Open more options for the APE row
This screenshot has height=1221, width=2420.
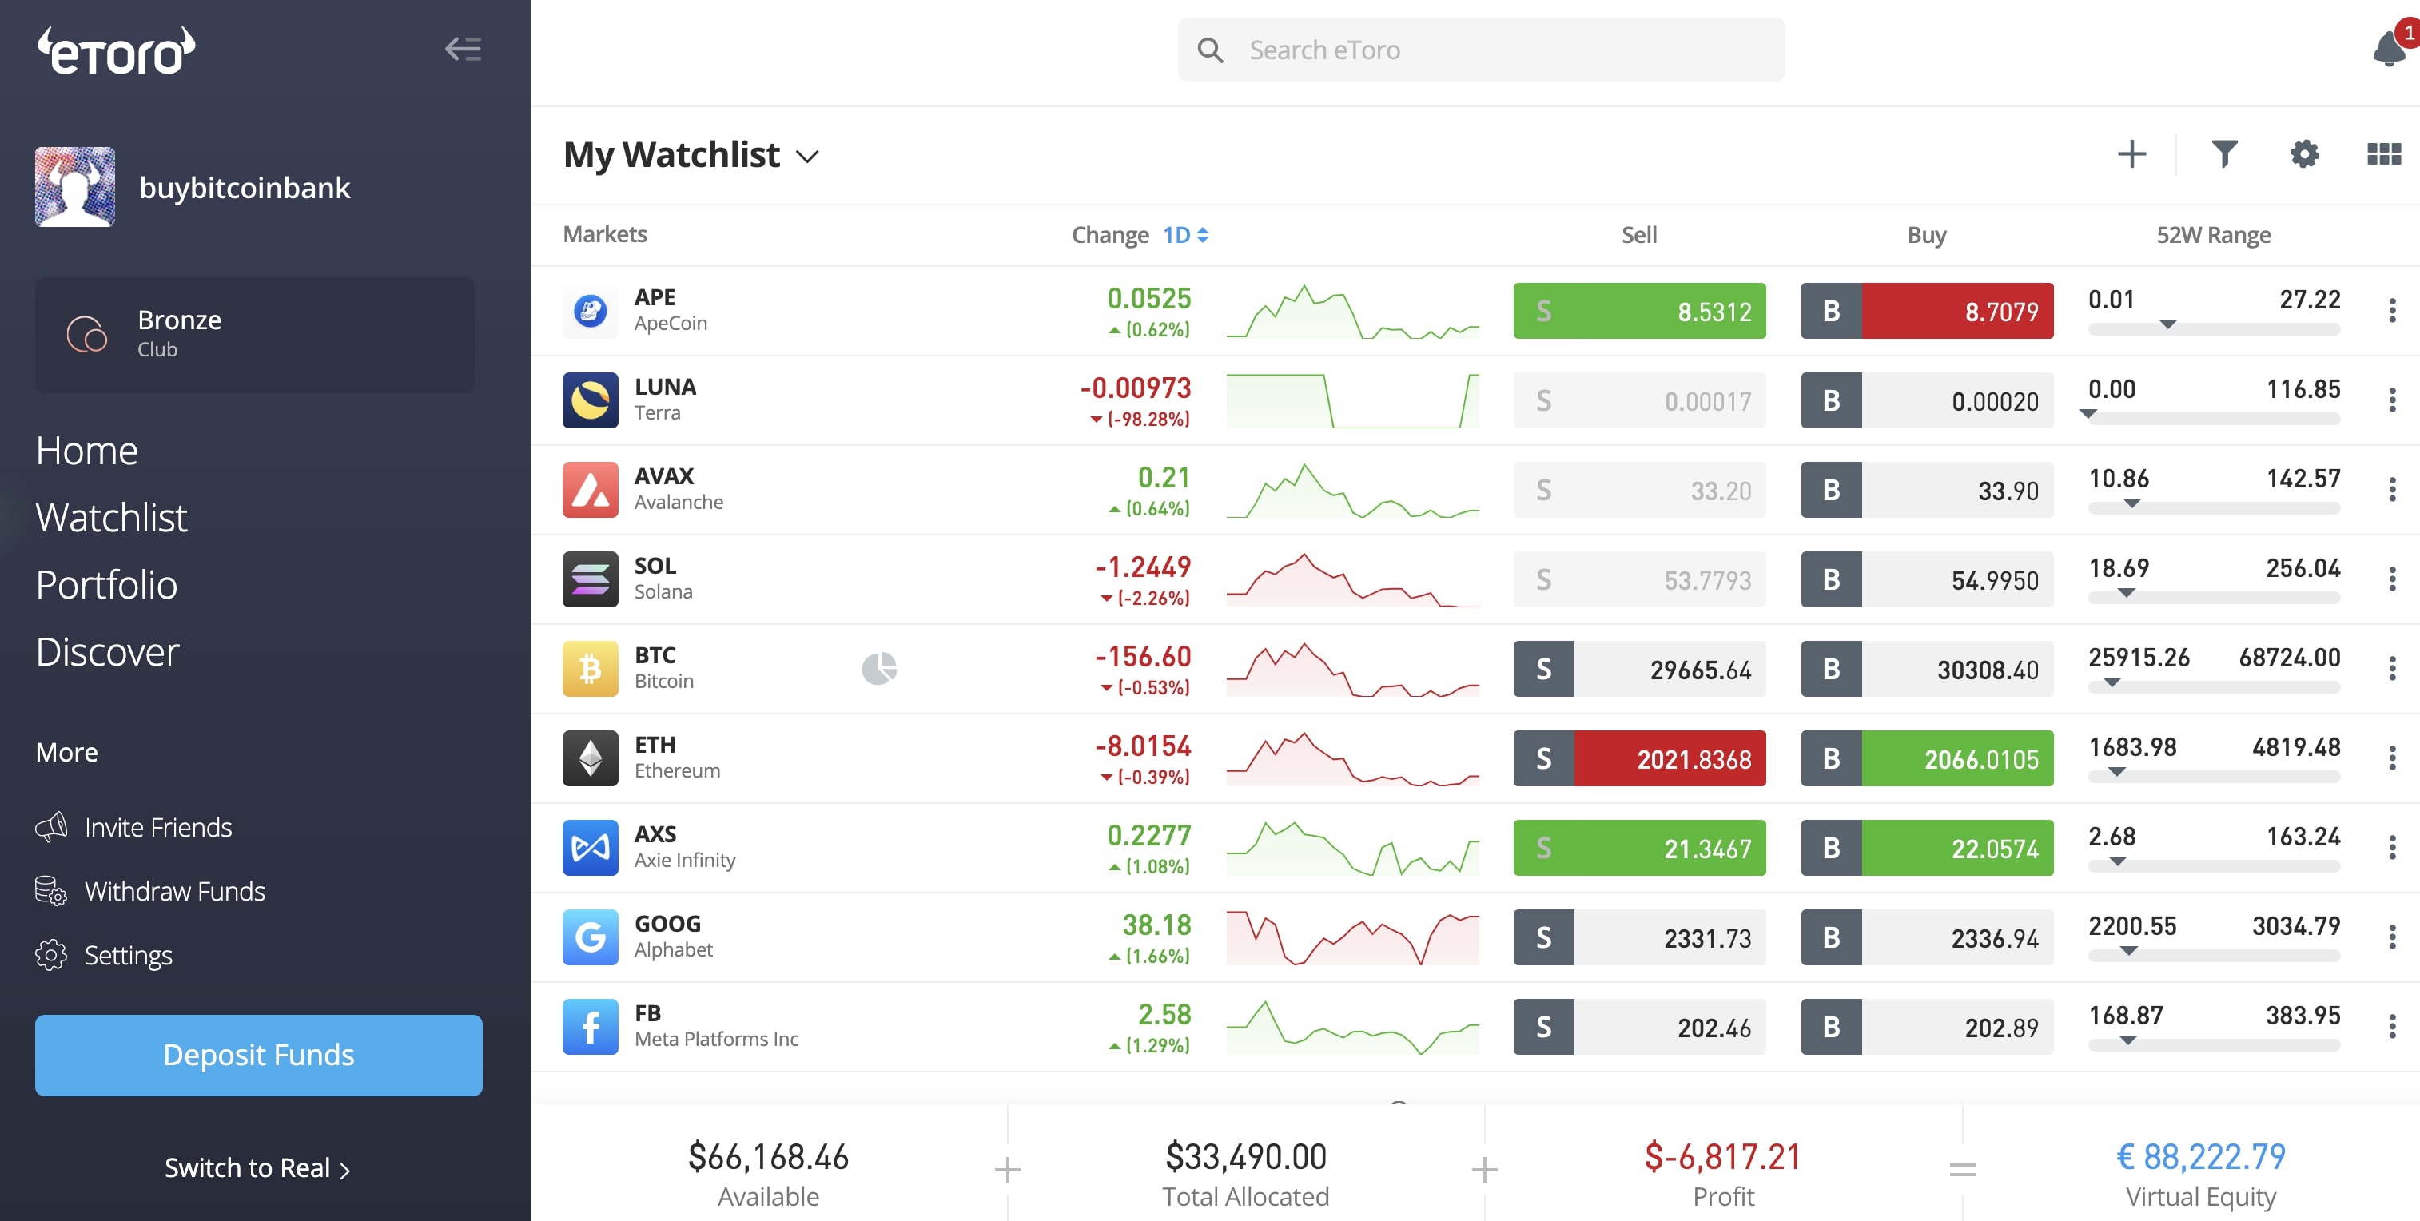pyautogui.click(x=2392, y=310)
